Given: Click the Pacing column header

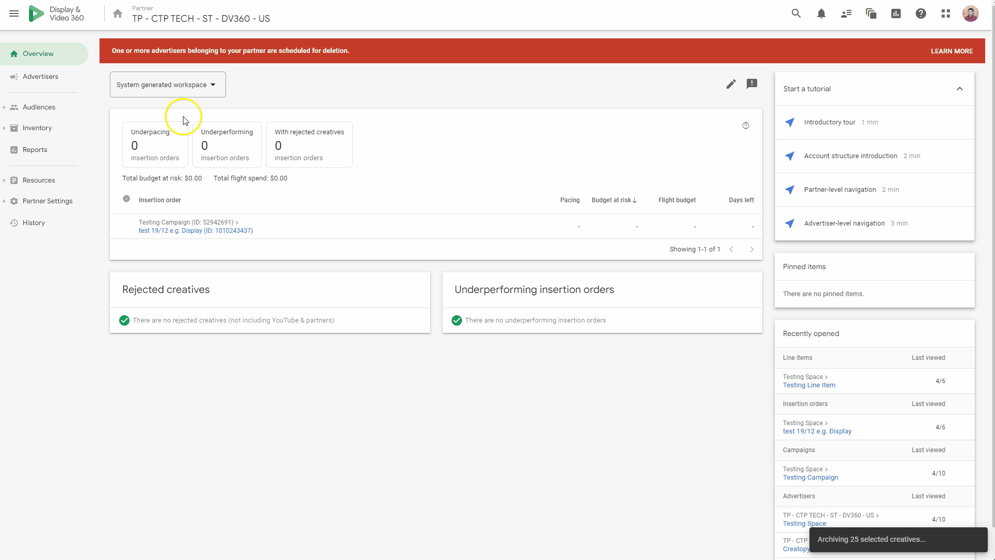Looking at the screenshot, I should 570,200.
